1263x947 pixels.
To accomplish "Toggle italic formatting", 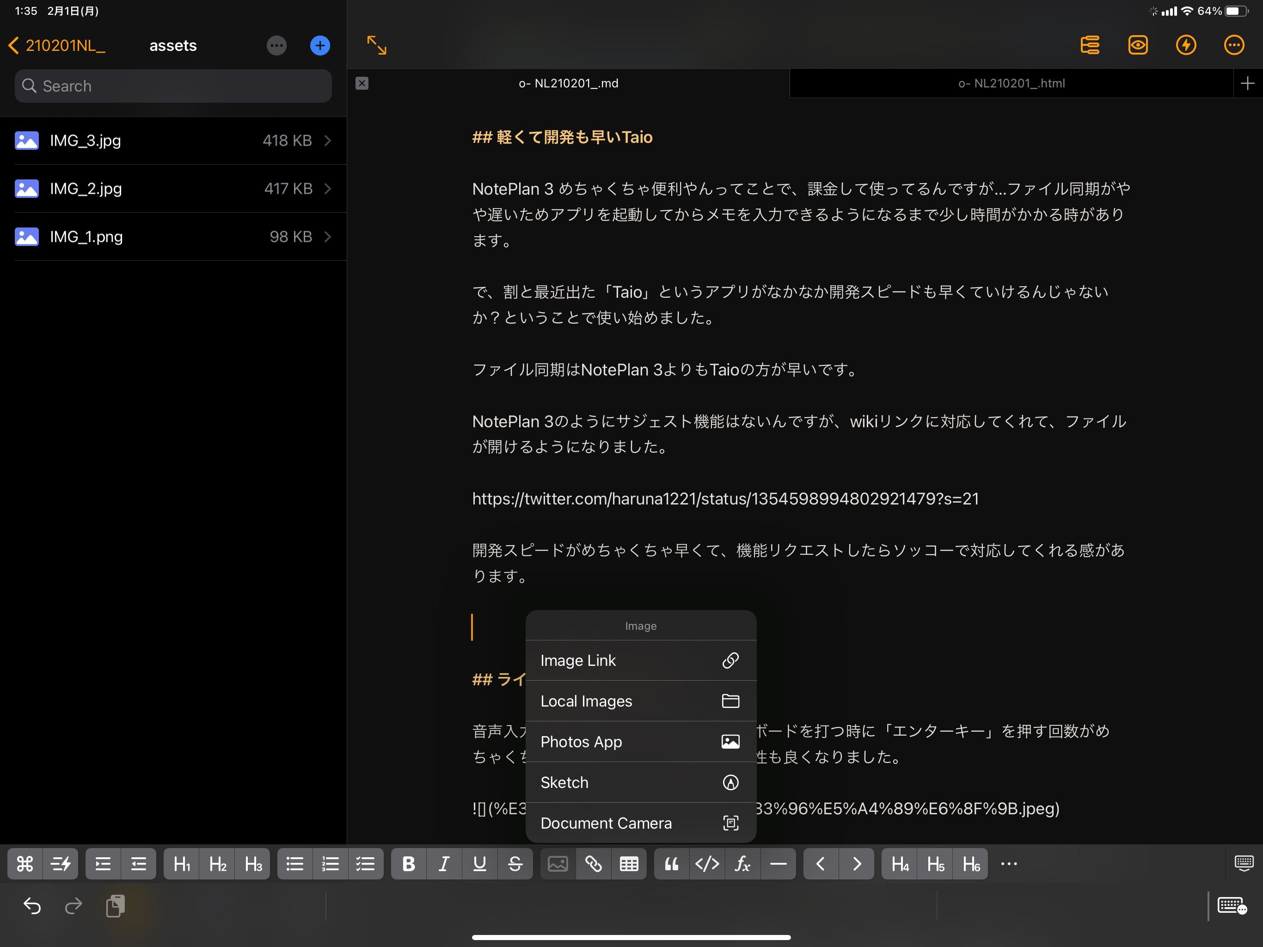I will click(444, 864).
